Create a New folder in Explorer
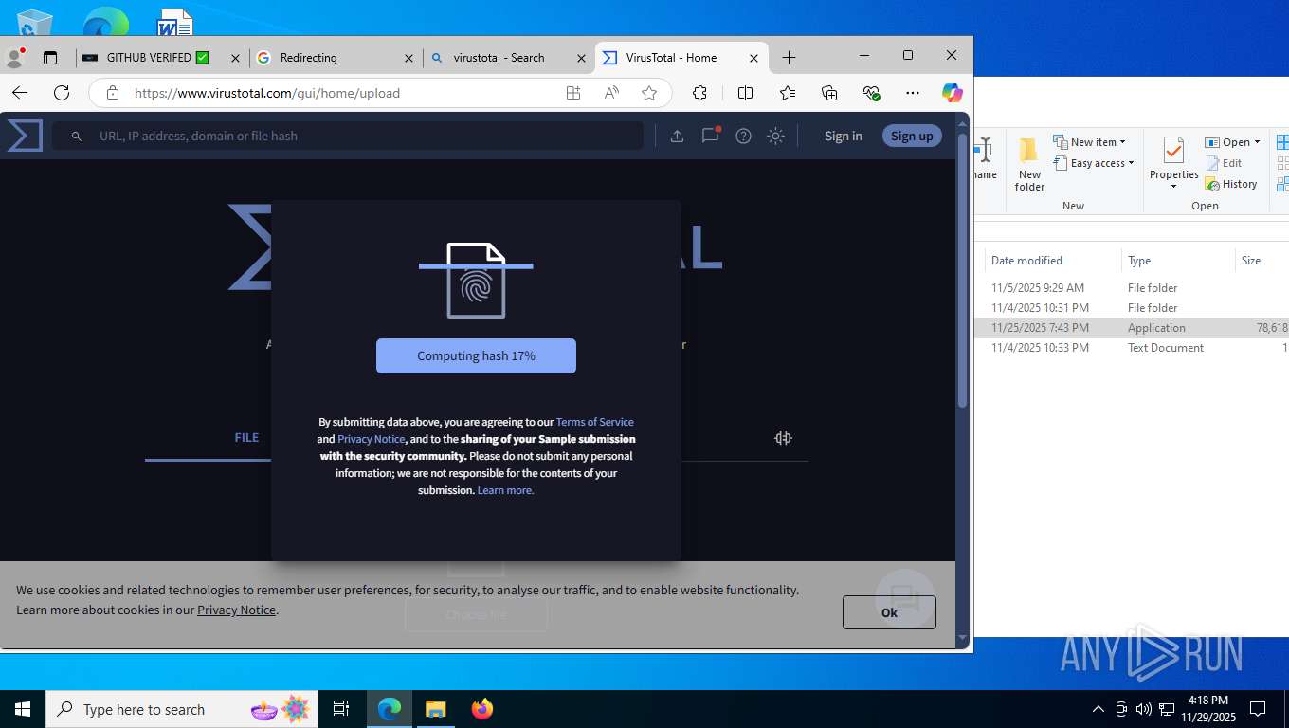1289x728 pixels. 1029,164
